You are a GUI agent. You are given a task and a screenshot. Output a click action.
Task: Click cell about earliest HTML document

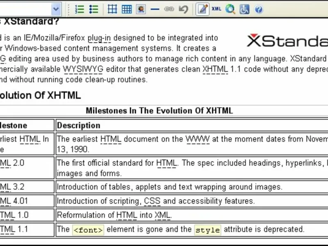(192, 144)
